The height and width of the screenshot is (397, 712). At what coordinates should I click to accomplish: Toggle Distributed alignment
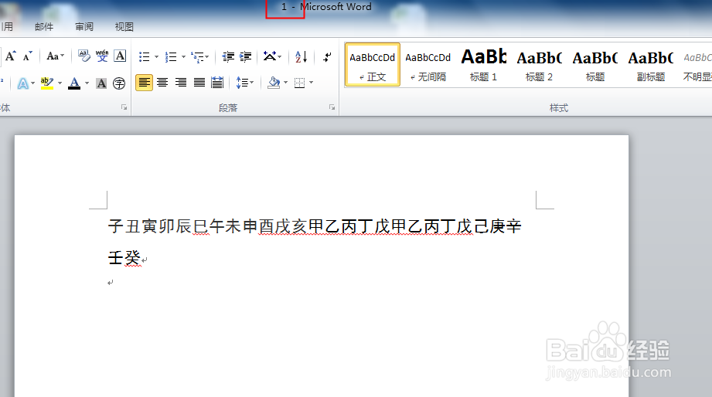pos(217,83)
